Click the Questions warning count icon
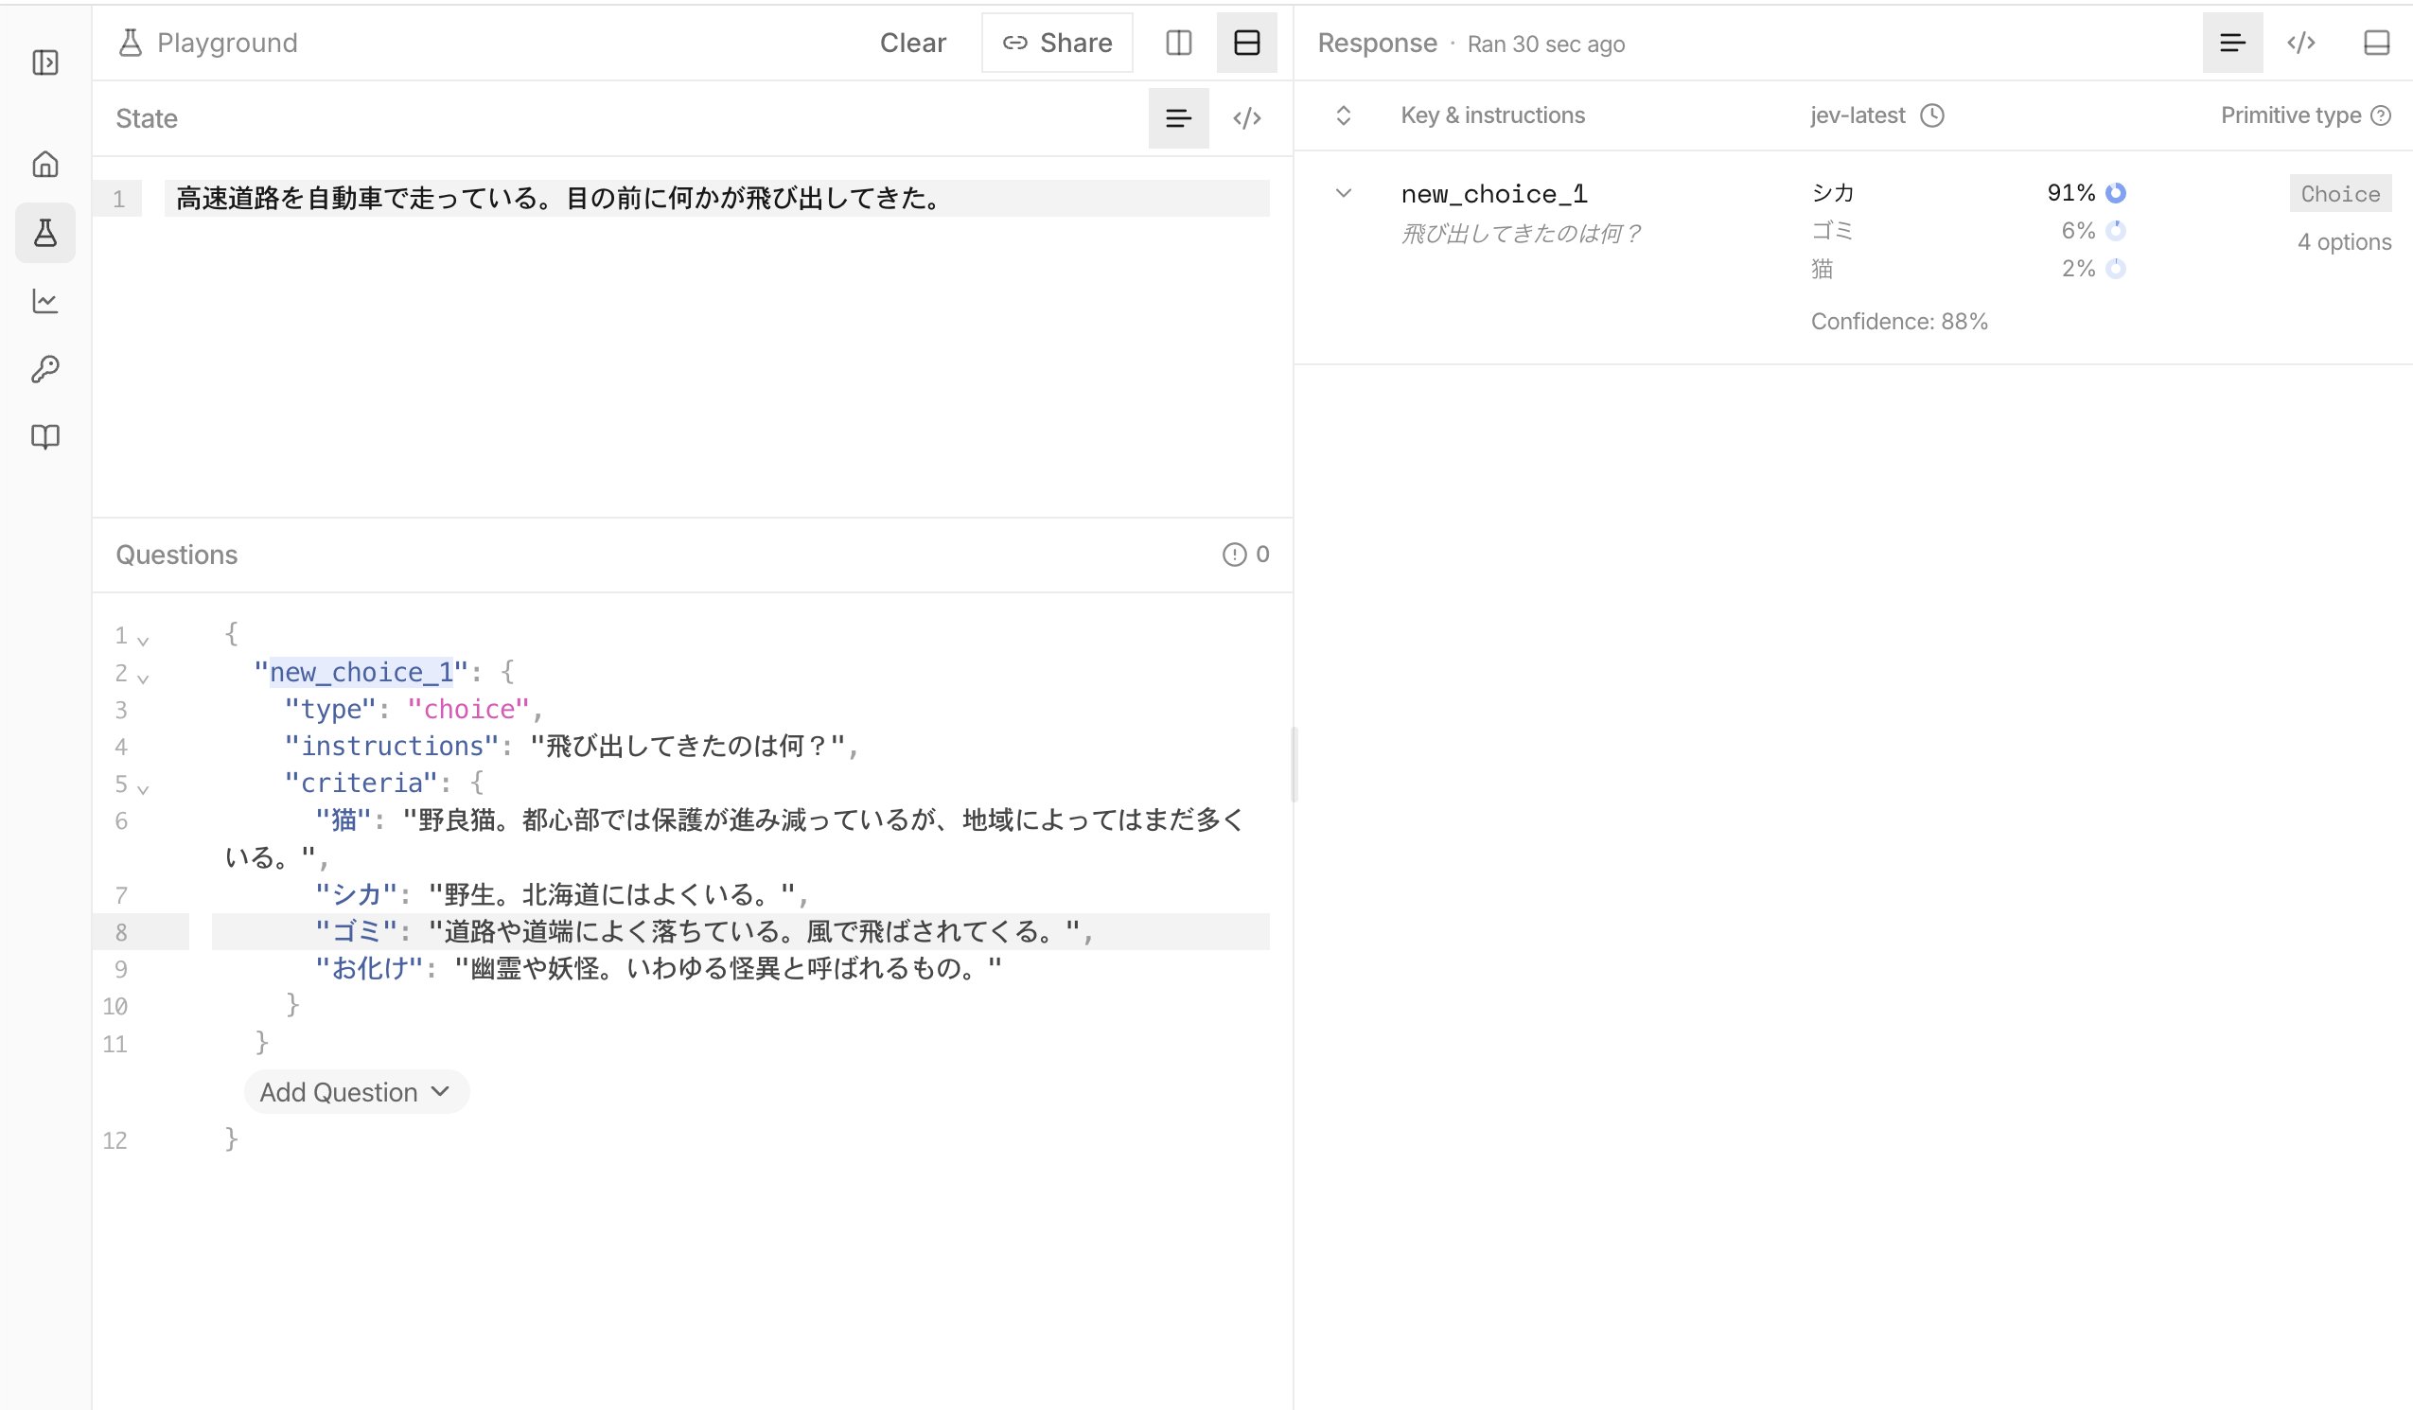 click(1234, 555)
